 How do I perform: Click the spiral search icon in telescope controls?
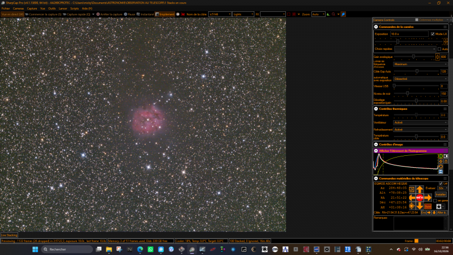click(412, 190)
